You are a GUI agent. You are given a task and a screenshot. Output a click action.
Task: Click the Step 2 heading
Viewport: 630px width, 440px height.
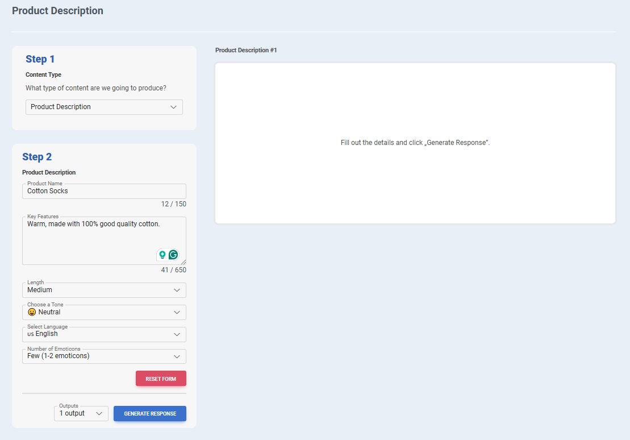coord(37,157)
